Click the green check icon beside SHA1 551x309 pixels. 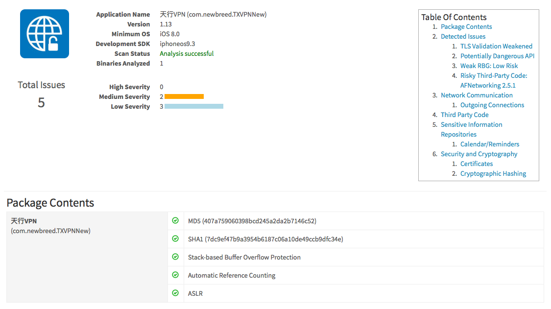click(x=175, y=238)
